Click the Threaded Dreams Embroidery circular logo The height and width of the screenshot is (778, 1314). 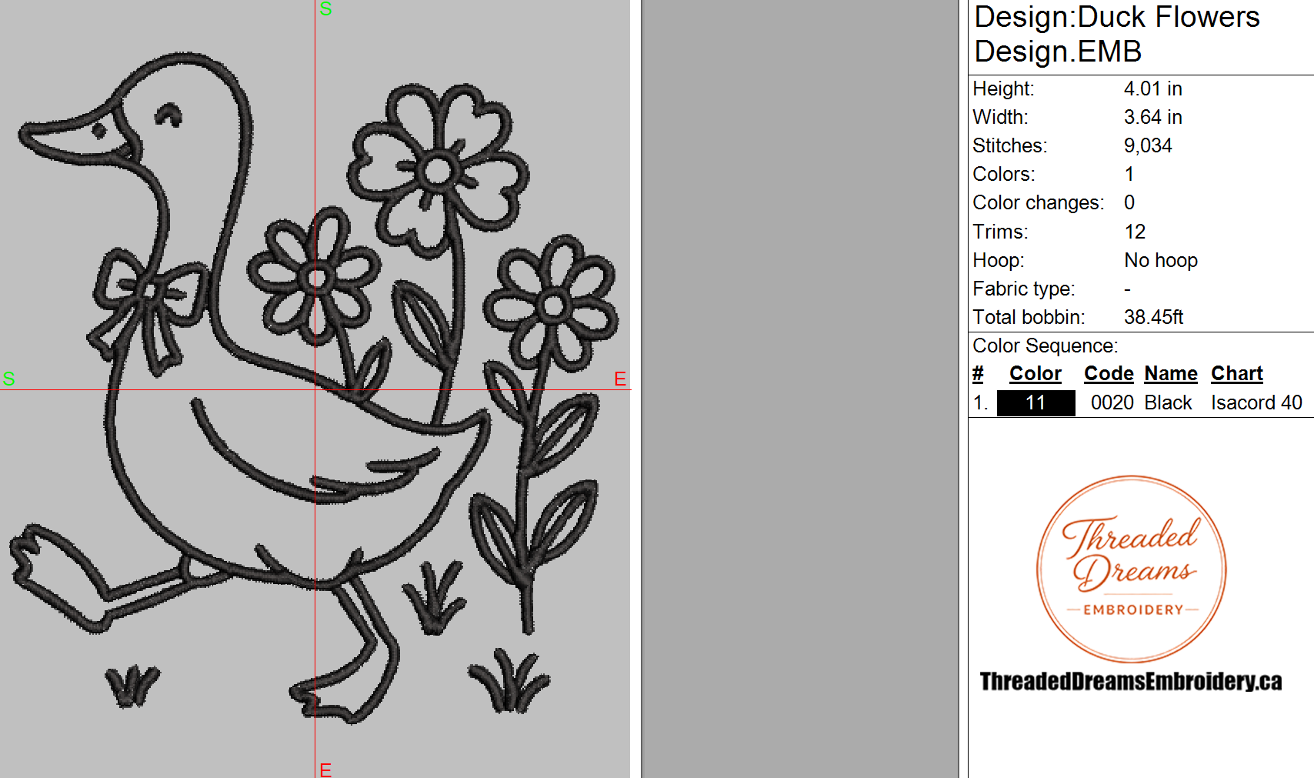tap(1132, 569)
